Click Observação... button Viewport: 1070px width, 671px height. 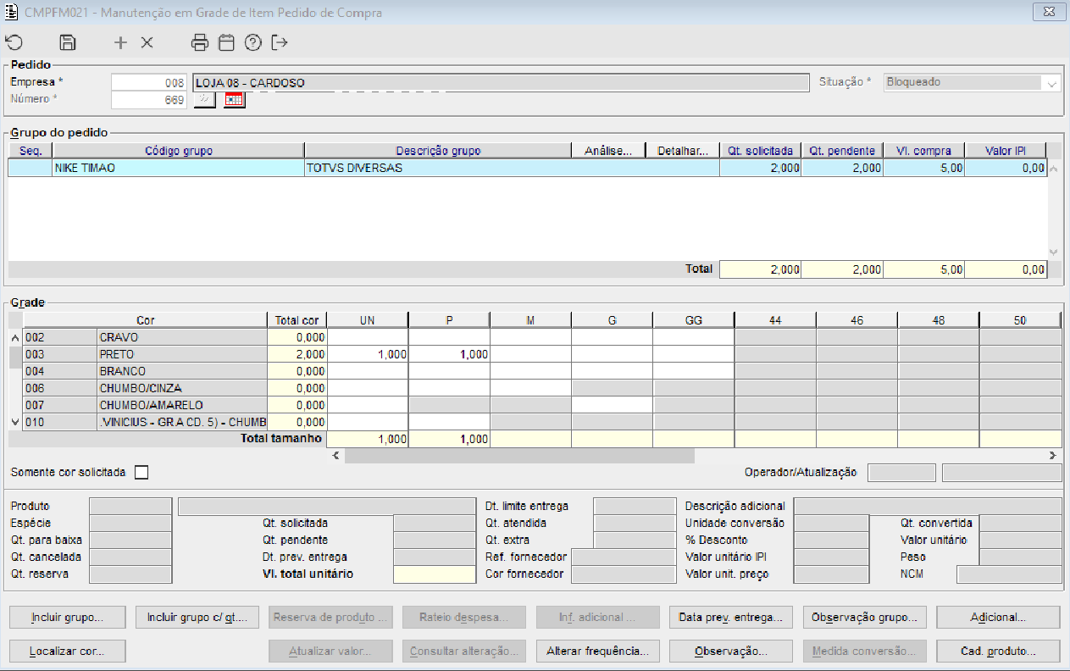pos(730,652)
